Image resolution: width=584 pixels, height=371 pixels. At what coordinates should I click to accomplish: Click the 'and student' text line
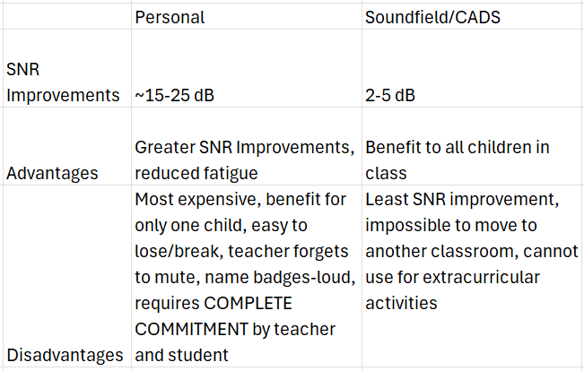[181, 355]
